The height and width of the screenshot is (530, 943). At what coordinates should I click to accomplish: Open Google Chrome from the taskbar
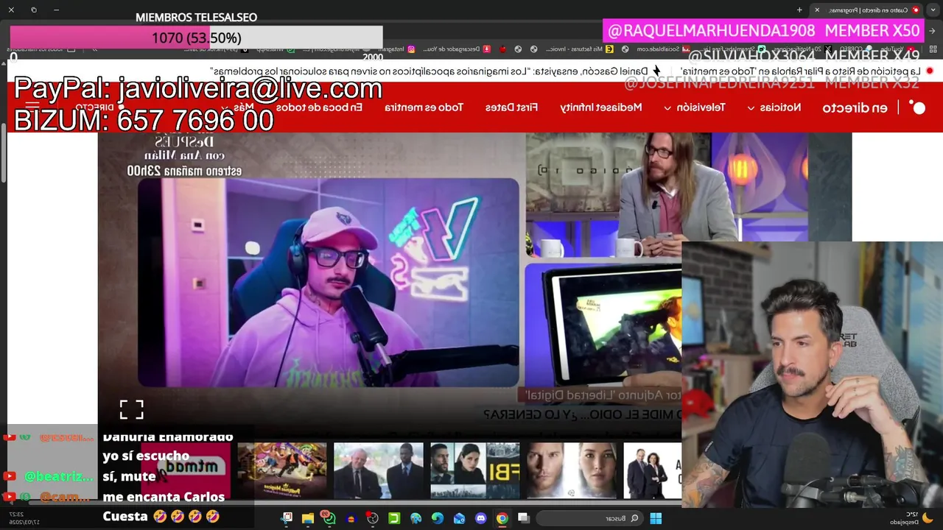point(502,518)
